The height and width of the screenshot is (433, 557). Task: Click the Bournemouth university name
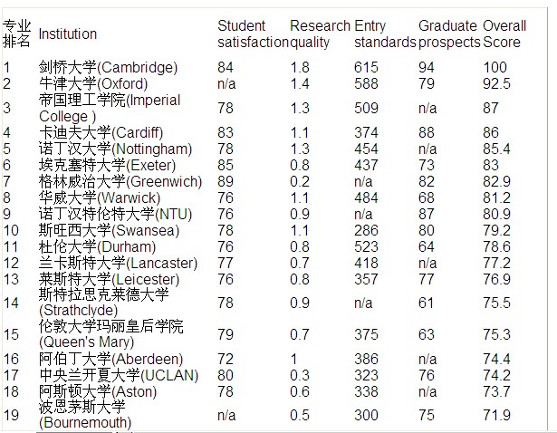pos(85,415)
